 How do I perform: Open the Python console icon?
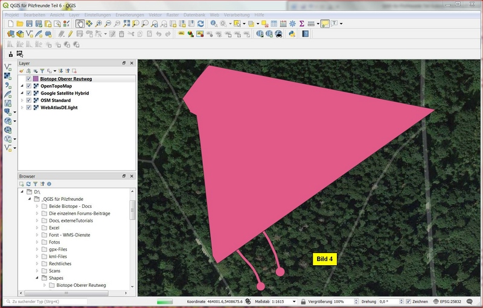click(292, 34)
